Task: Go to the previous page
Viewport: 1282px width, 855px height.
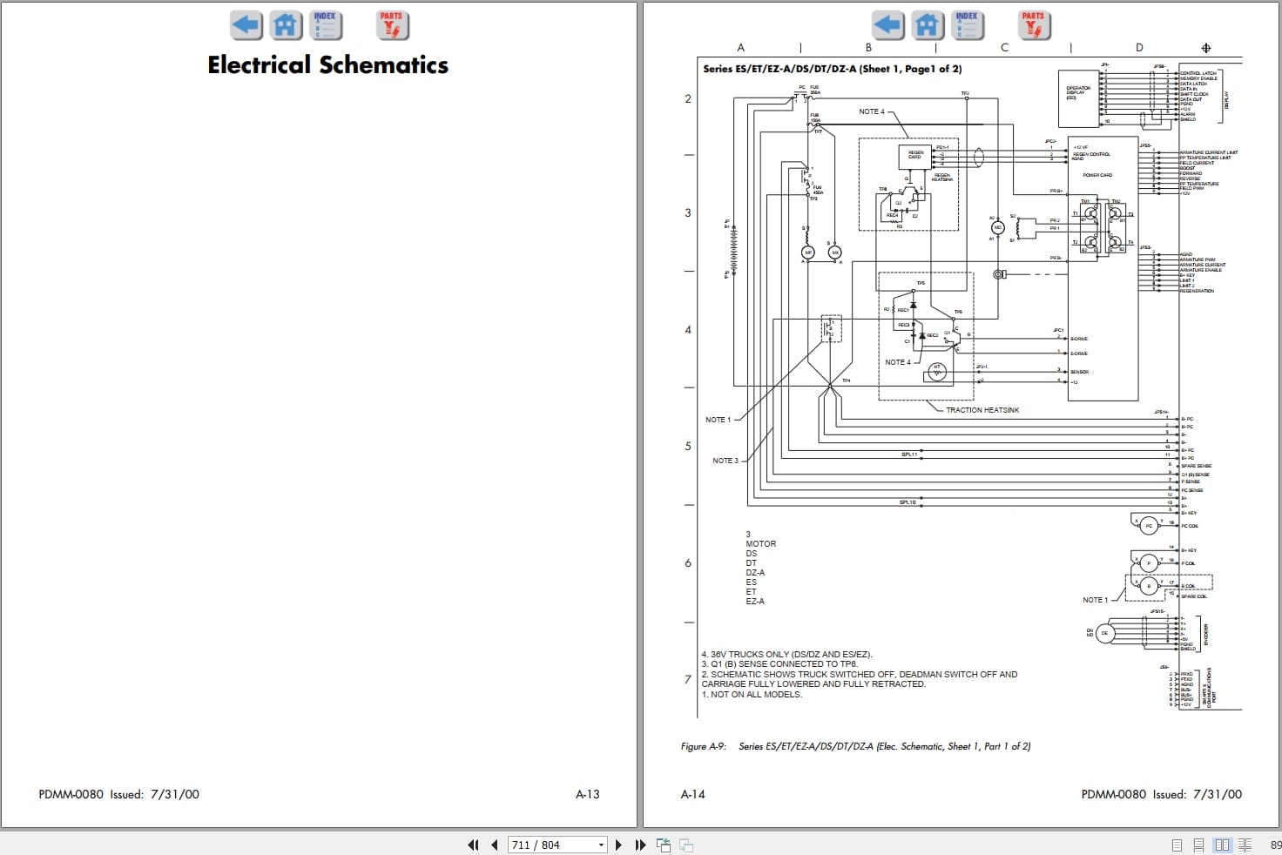Action: [495, 845]
